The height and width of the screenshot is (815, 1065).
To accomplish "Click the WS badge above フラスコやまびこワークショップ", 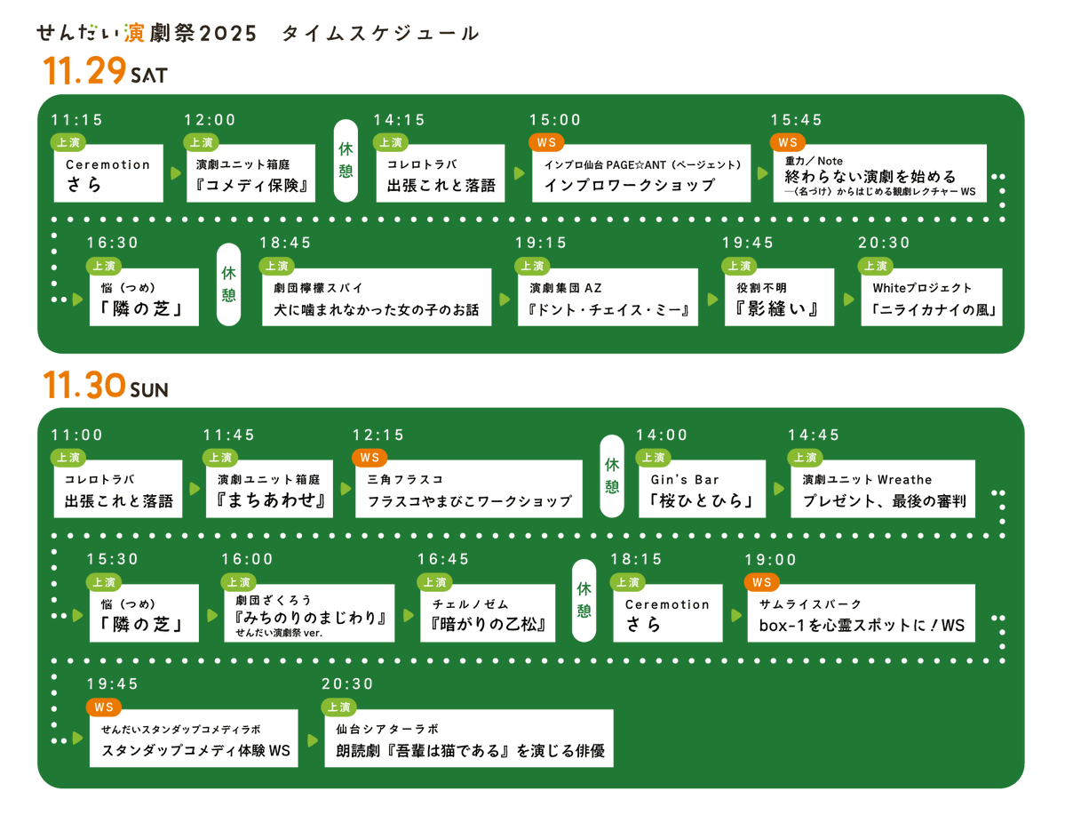I will [x=370, y=458].
